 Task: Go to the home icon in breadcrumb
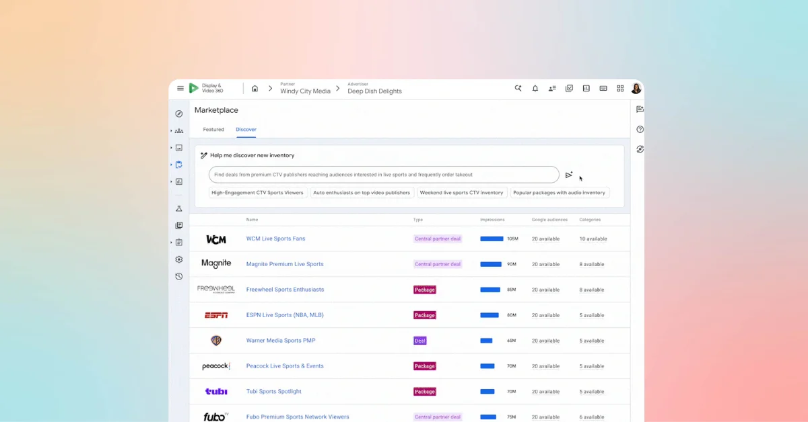[255, 88]
